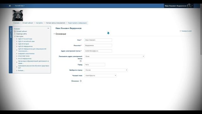Click the vertical 'Навигация' block tab
The height and width of the screenshot is (114, 202).
point(11,50)
